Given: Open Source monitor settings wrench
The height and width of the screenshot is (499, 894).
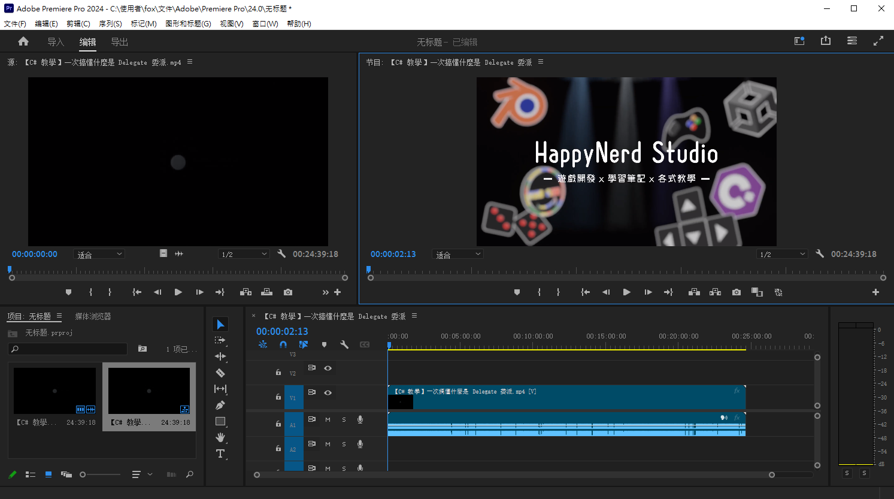Looking at the screenshot, I should (x=281, y=253).
